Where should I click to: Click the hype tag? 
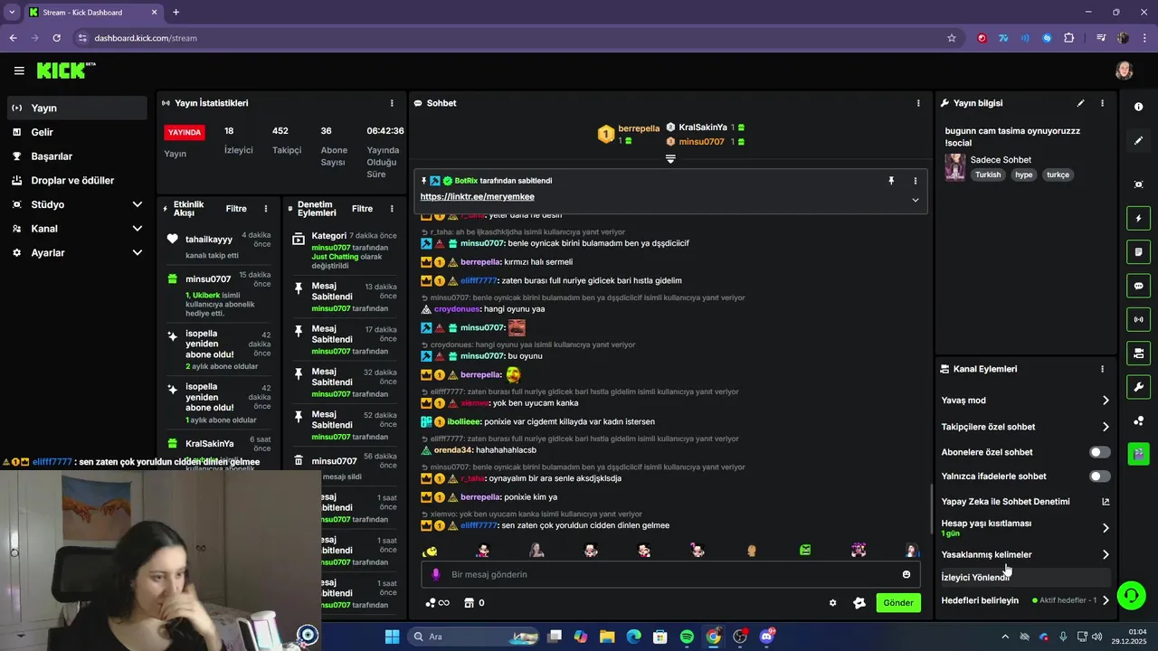[x=1023, y=175]
